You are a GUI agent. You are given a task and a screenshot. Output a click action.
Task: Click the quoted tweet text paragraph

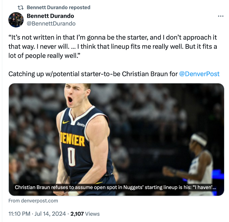[113, 46]
